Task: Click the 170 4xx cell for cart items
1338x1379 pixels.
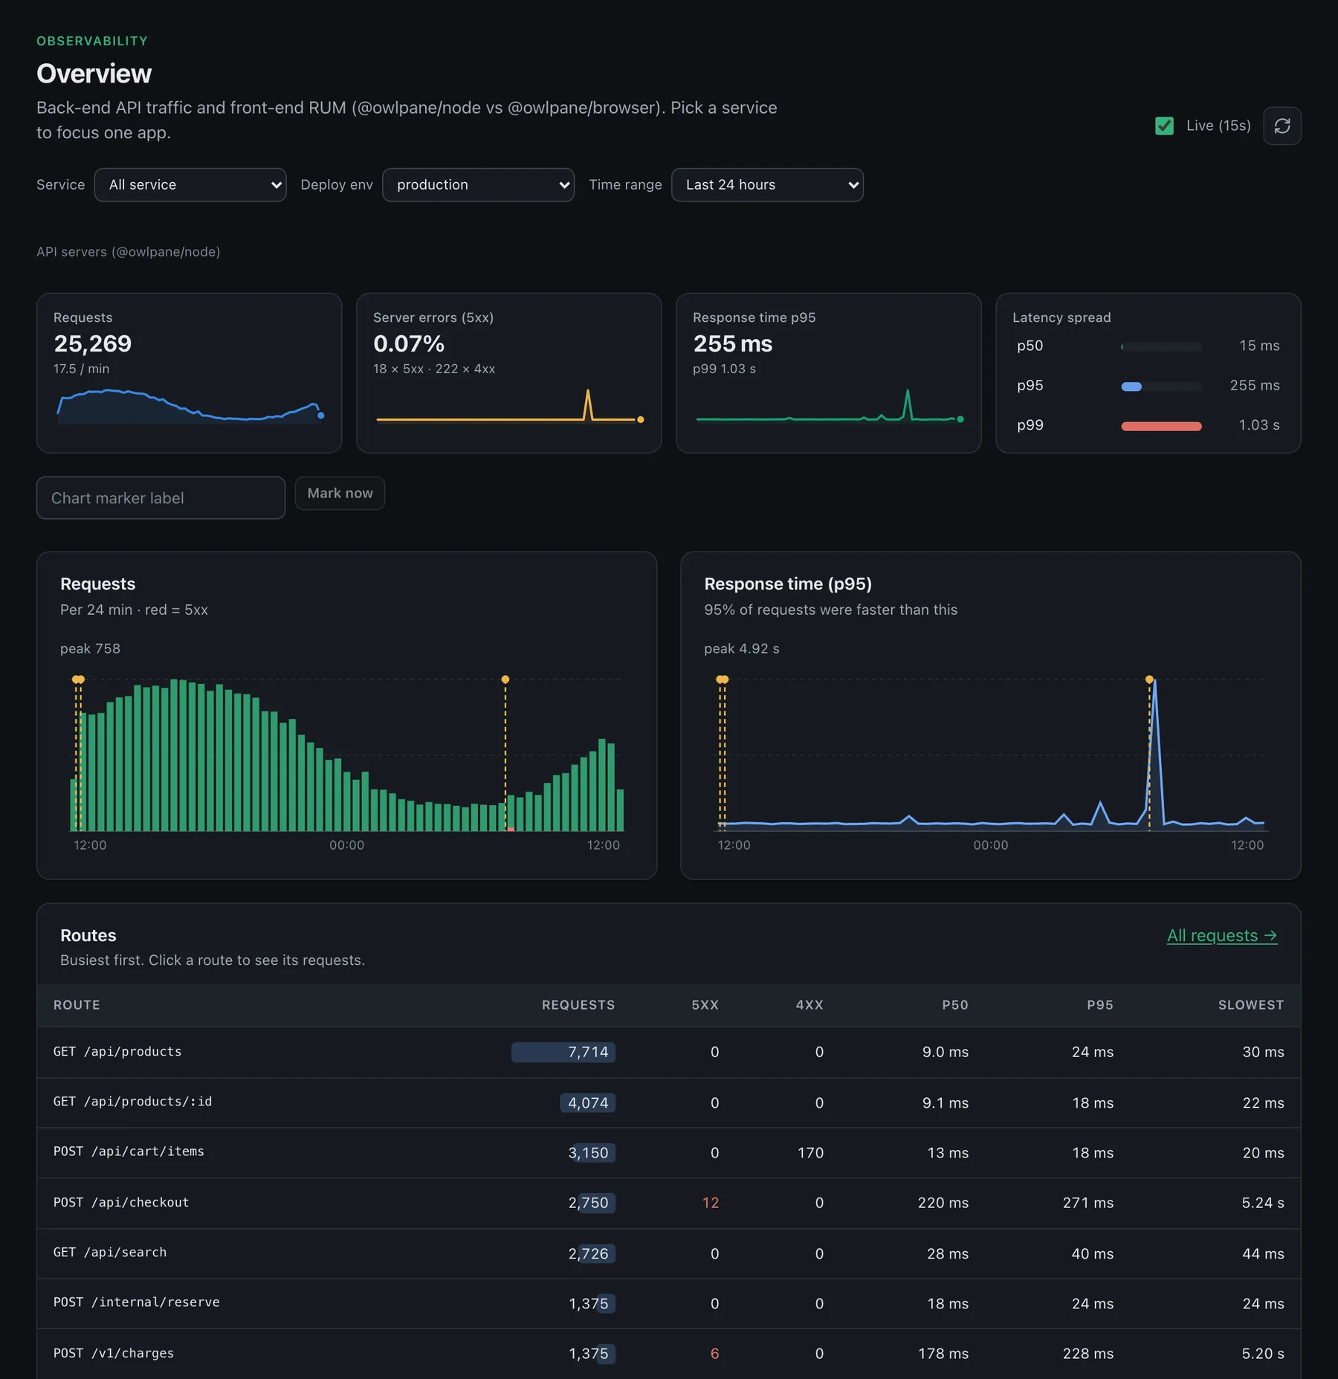Action: (x=809, y=1153)
